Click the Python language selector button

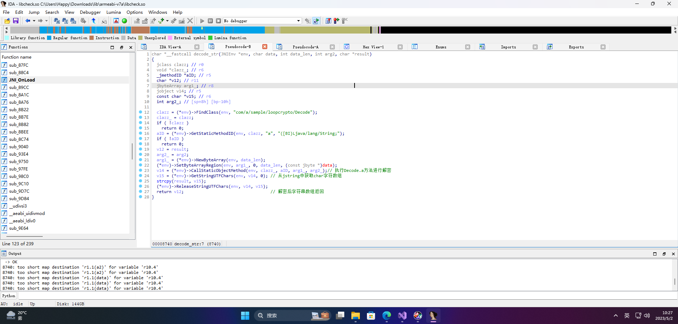click(9, 296)
